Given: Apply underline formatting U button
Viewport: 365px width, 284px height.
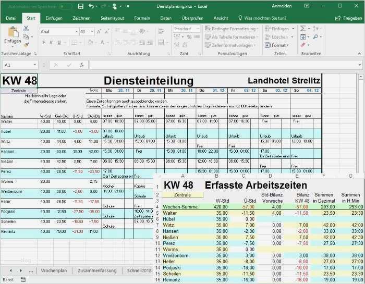Looking at the screenshot, I should 59,43.
